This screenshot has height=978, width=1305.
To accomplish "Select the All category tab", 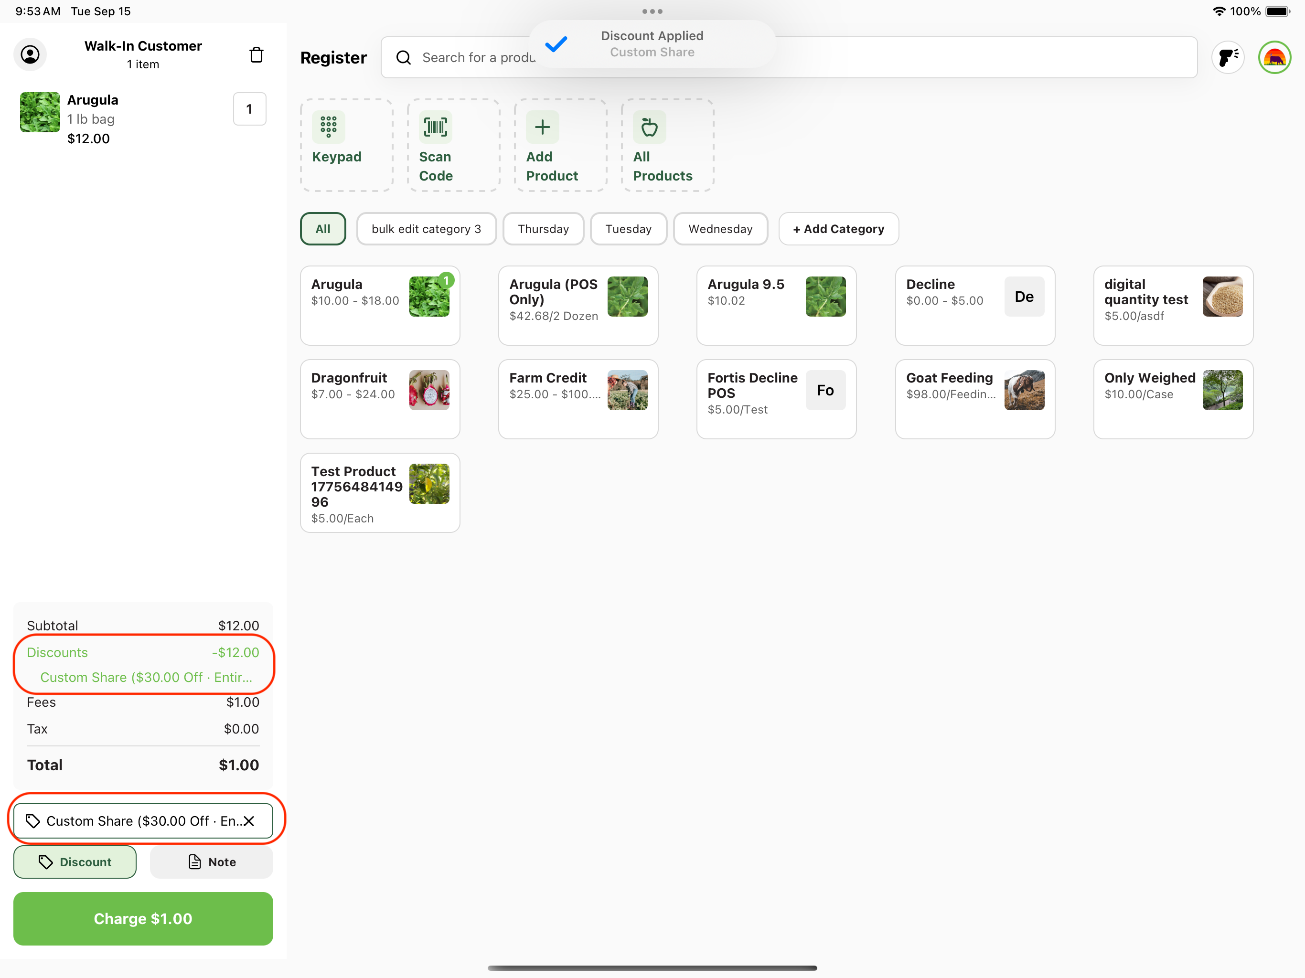I will point(323,229).
